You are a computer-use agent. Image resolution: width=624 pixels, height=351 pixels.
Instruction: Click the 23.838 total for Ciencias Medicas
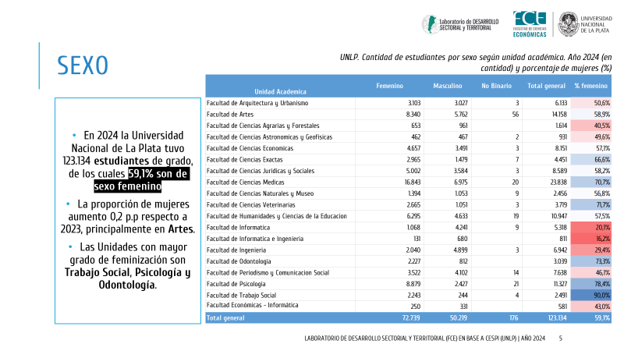point(558,183)
